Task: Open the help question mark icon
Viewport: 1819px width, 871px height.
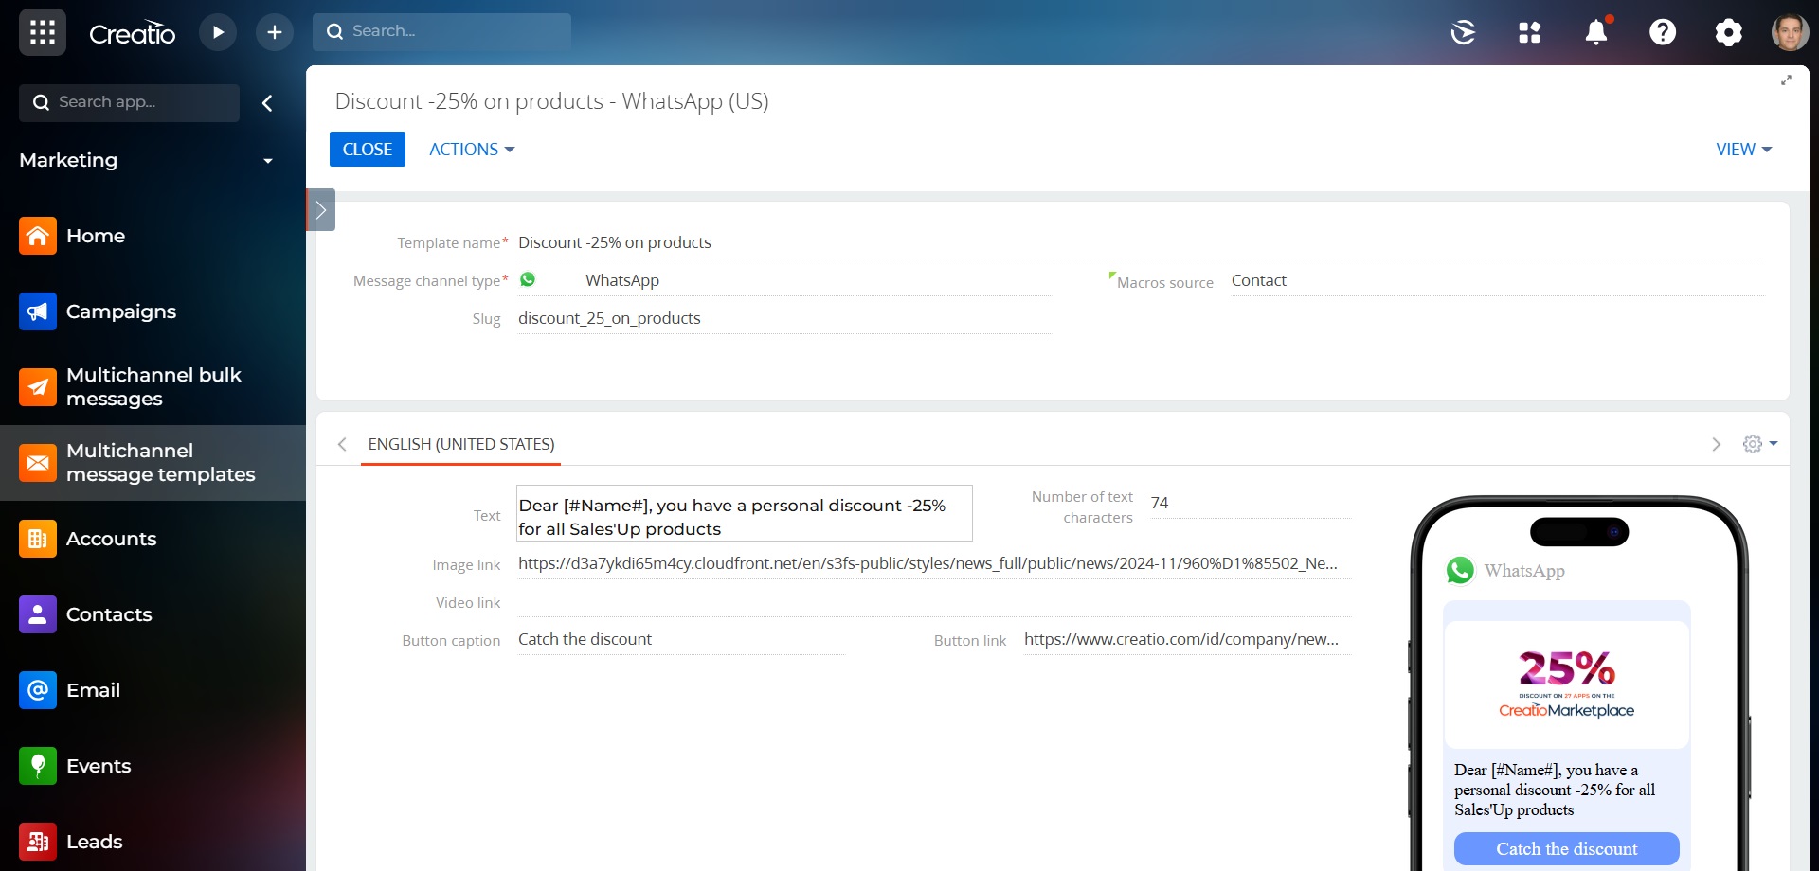Action: [1663, 32]
